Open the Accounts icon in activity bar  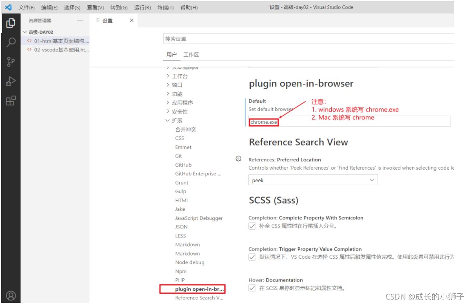point(11,295)
